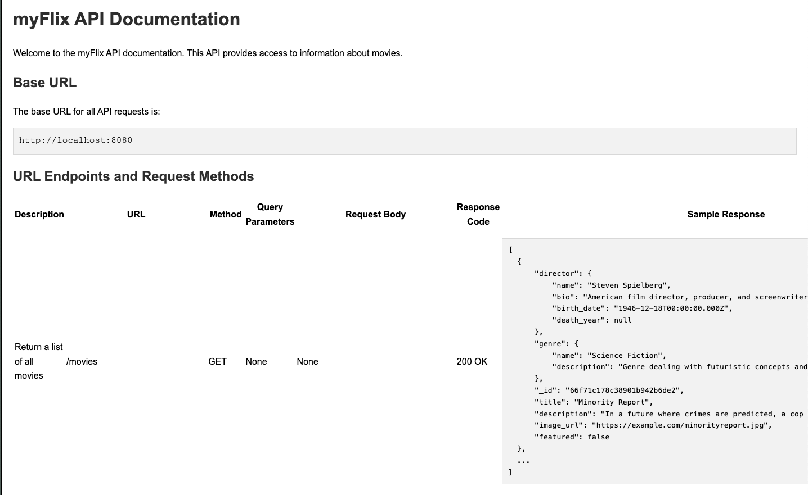Select the /movies endpoint text
808x495 pixels.
pos(82,361)
